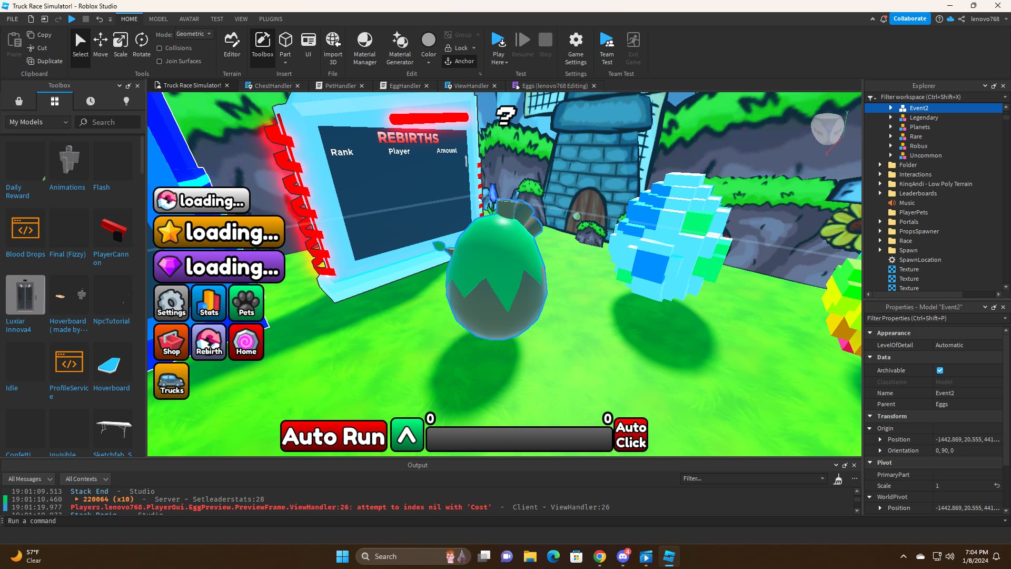Open the Material Manager

(x=364, y=47)
